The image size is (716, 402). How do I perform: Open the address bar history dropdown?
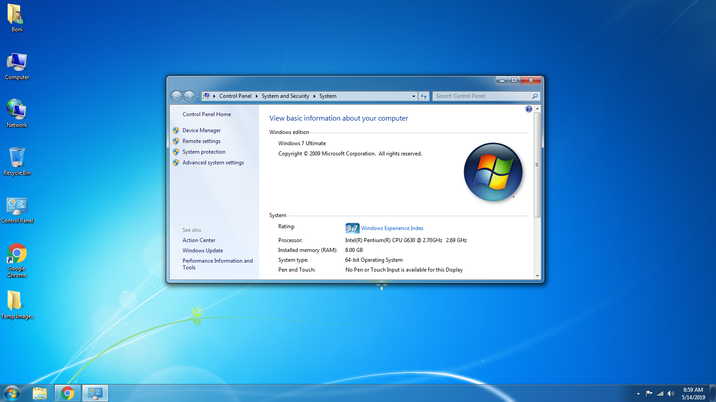click(x=413, y=96)
